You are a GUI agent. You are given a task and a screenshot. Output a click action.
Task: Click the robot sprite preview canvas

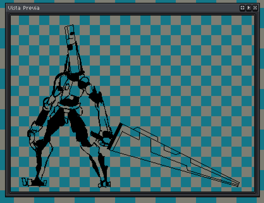point(132,104)
